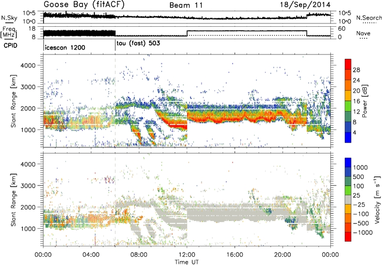Click the Power colorbar value '16'
Image resolution: width=382 pixels, height=265 pixels.
click(x=356, y=101)
